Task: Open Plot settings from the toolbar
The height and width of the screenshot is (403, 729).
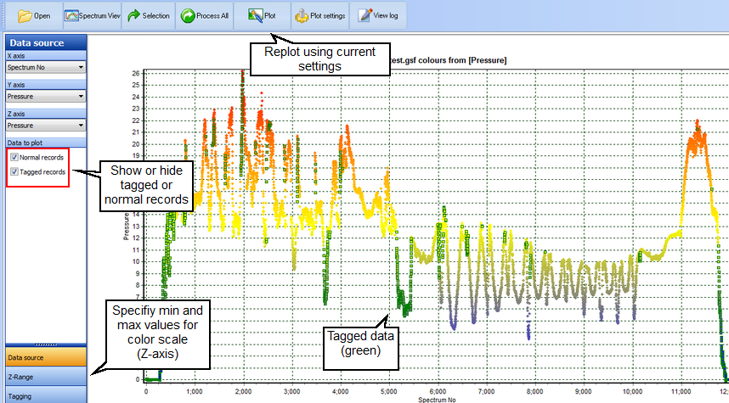Action: (319, 15)
